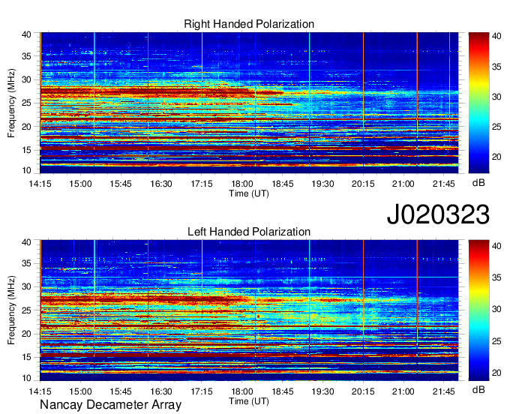Click the dB unit label under upper colorbar
The image size is (510, 414).
478,183
